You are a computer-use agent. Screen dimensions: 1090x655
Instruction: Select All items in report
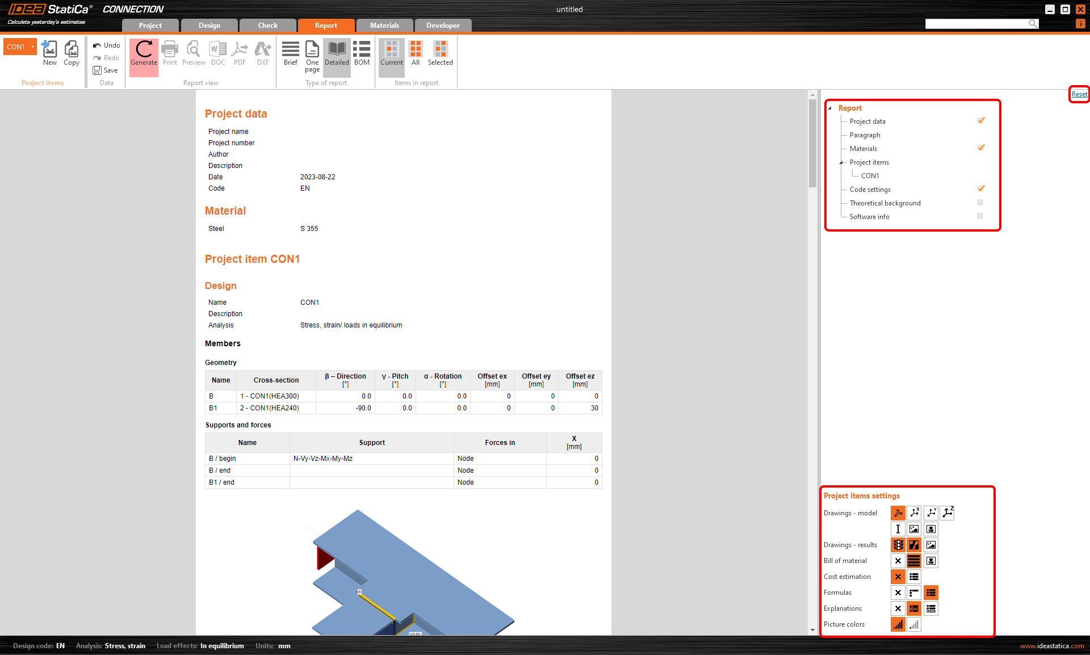[415, 55]
